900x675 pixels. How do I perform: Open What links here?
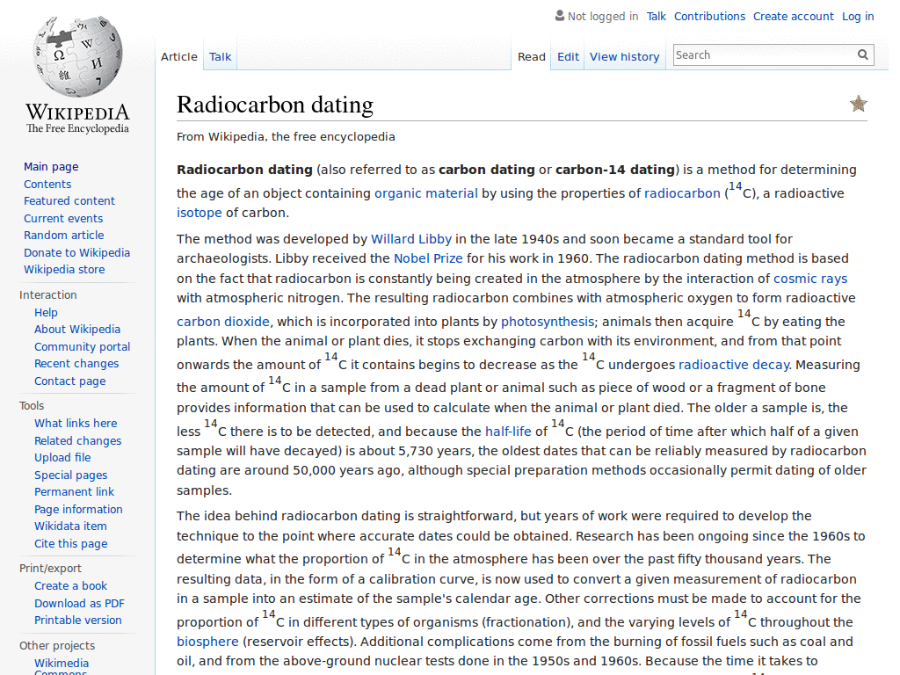pos(76,423)
